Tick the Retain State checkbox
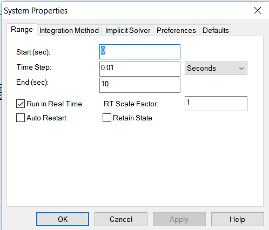This screenshot has width=269, height=230. (x=107, y=118)
